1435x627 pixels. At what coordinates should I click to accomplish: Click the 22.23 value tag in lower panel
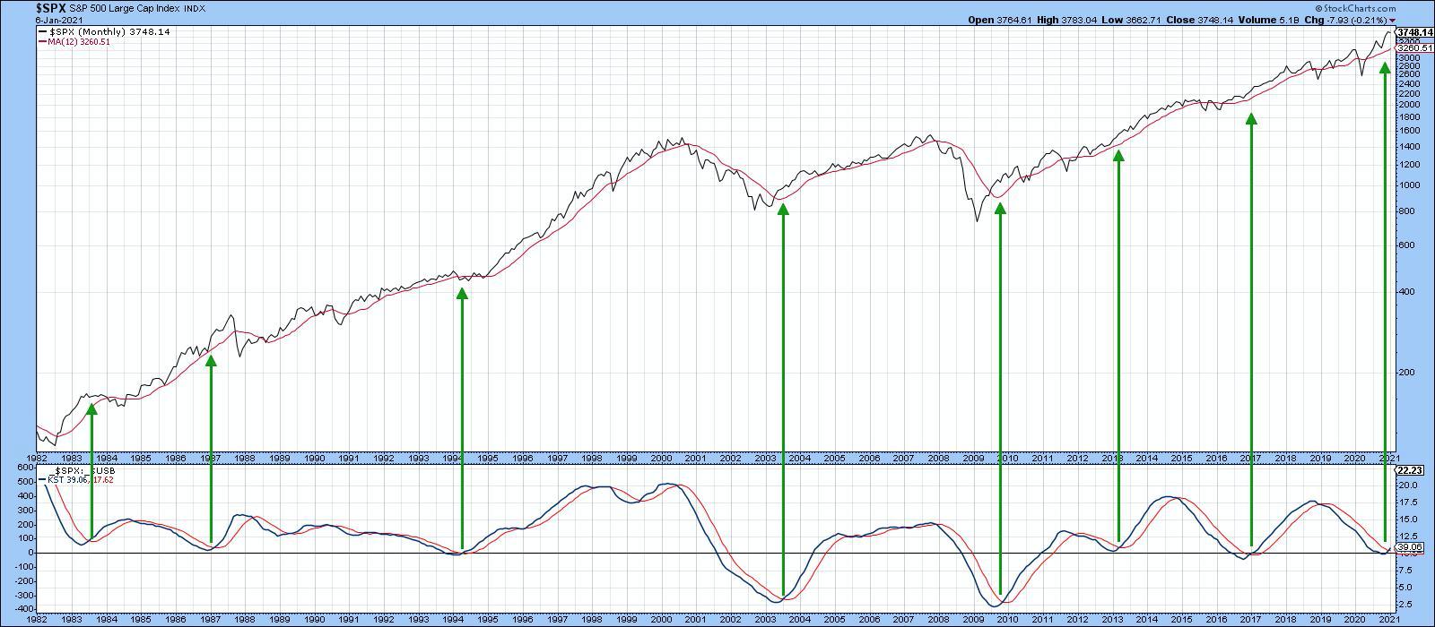(x=1410, y=470)
